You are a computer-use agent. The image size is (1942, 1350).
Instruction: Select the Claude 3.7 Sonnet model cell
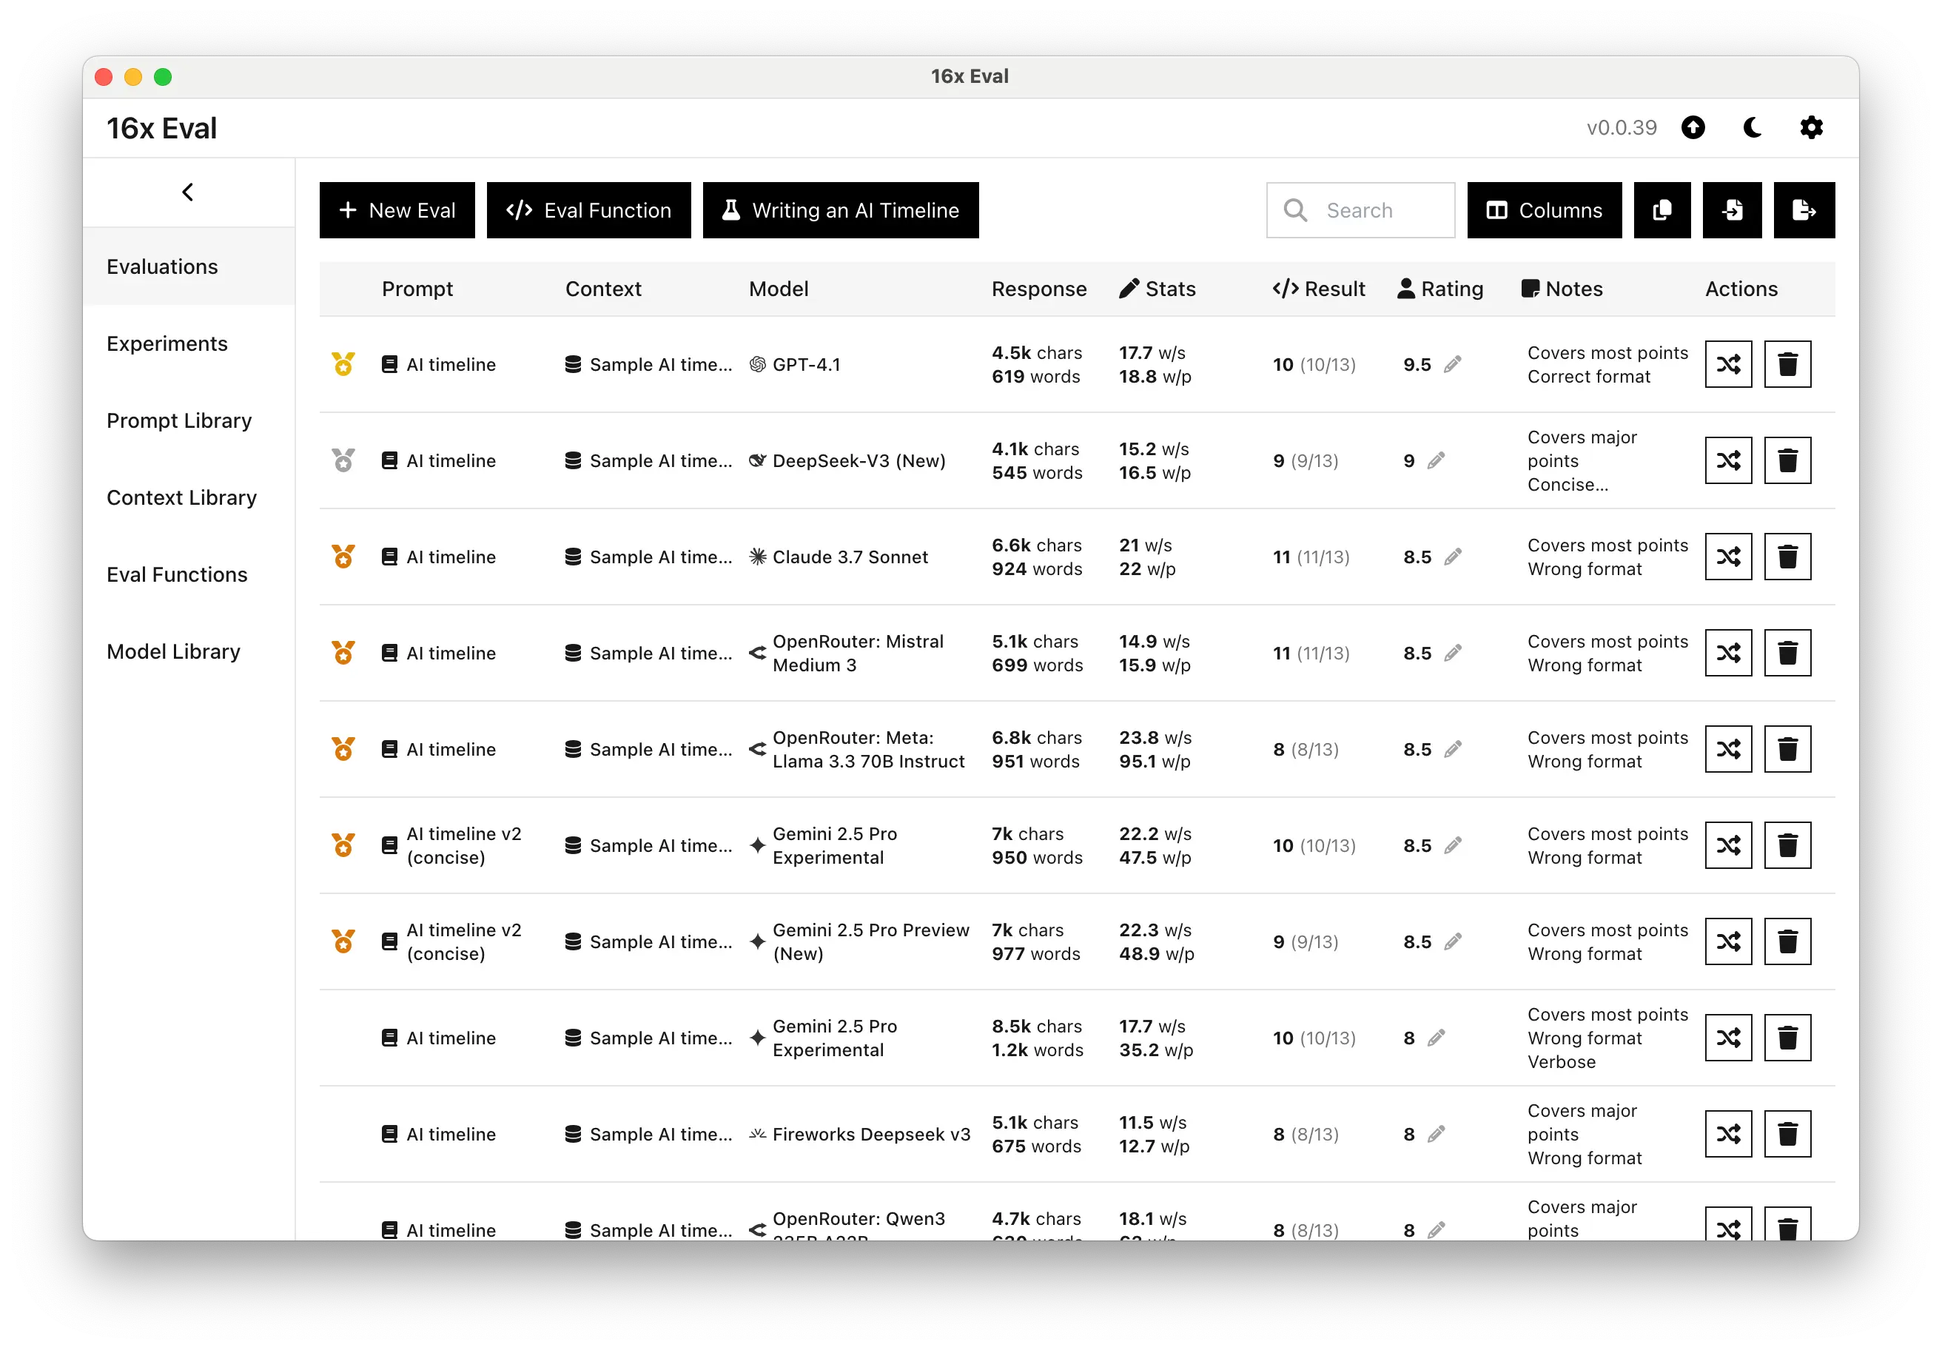(839, 557)
